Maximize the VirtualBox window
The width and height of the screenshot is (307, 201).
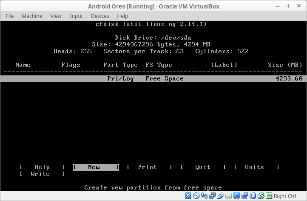pos(288,6)
